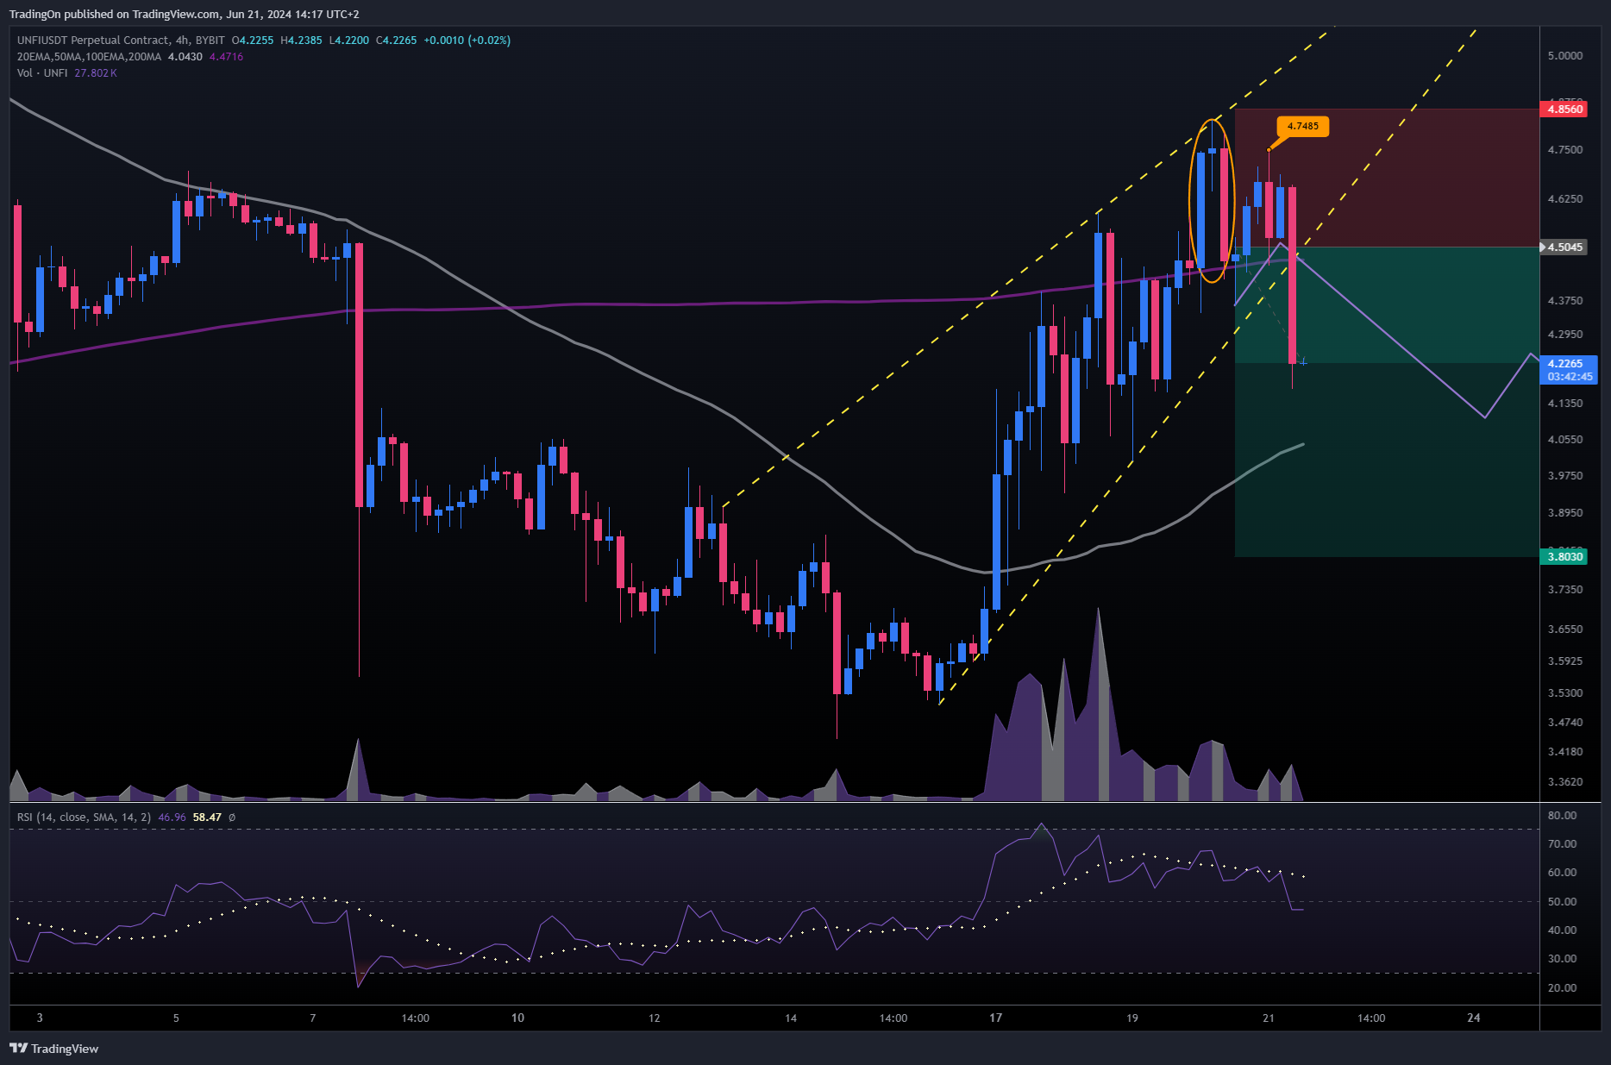Click the 4.5045 entry price label

[x=1564, y=247]
